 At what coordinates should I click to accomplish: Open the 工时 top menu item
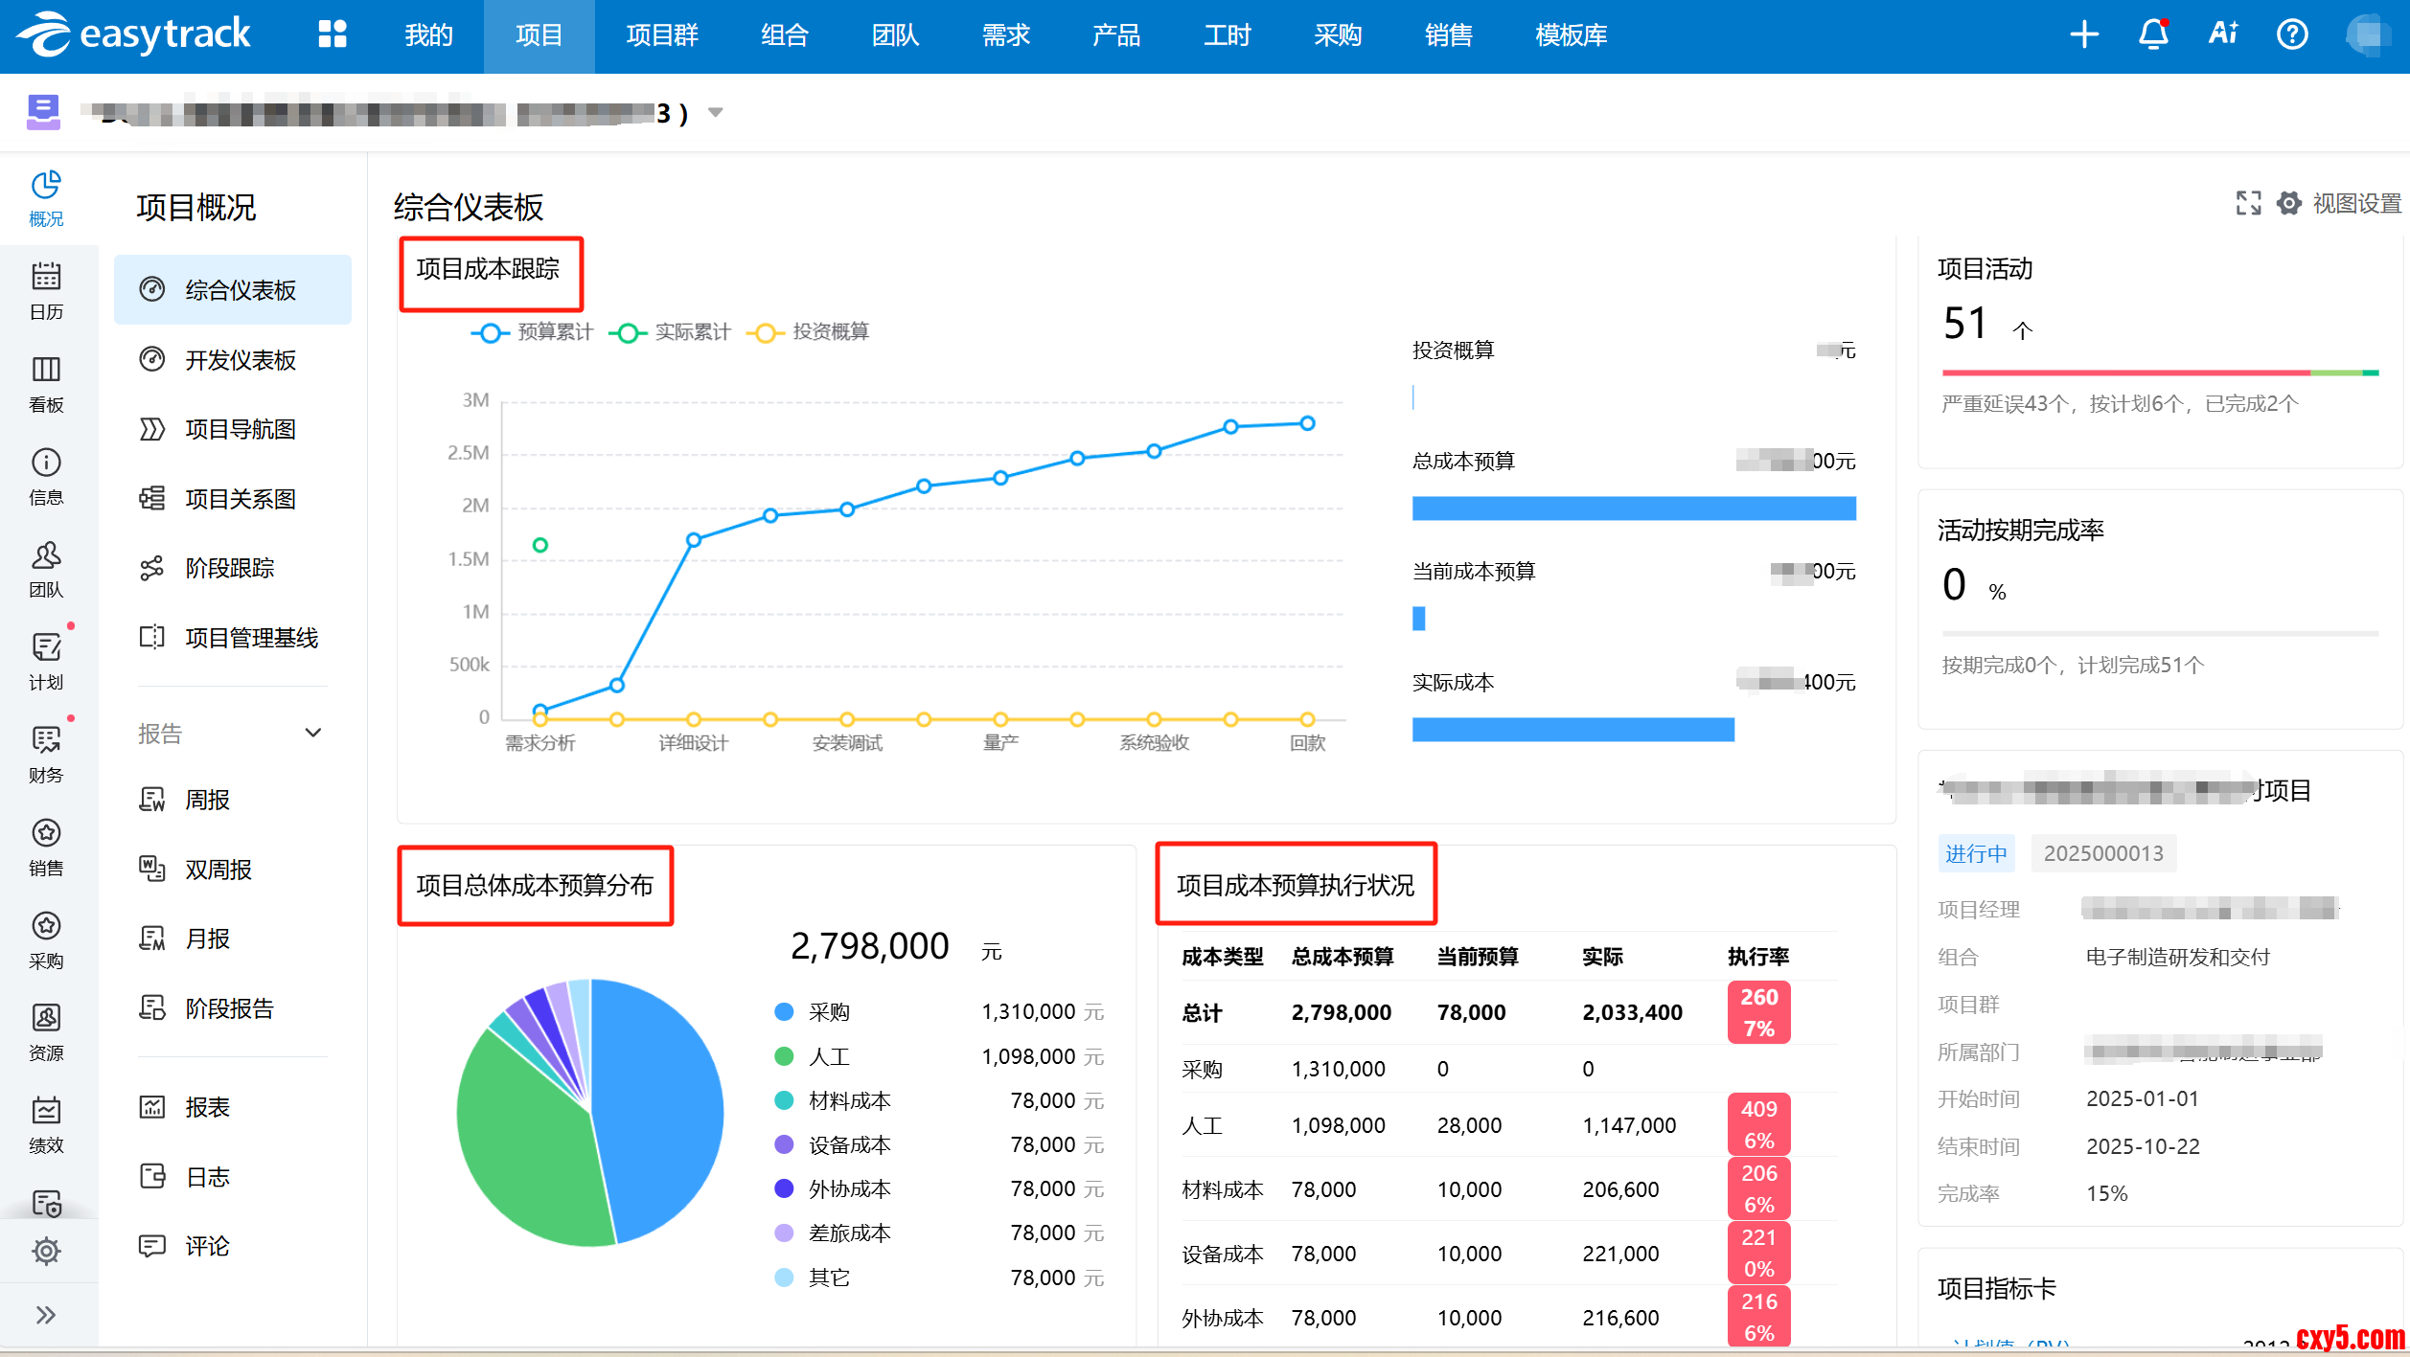pyautogui.click(x=1227, y=35)
